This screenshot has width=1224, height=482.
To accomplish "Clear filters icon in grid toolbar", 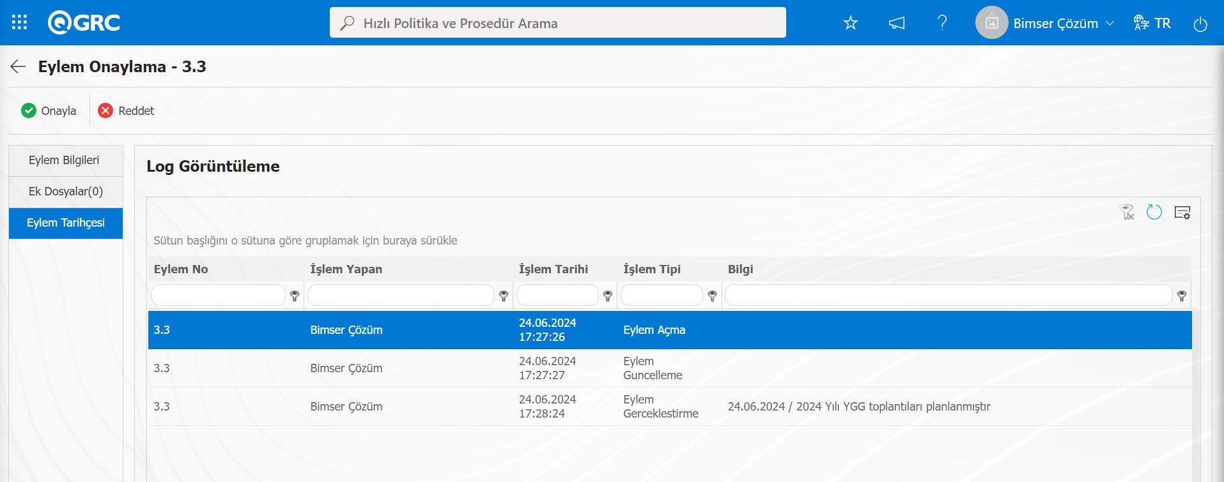I will [1127, 212].
